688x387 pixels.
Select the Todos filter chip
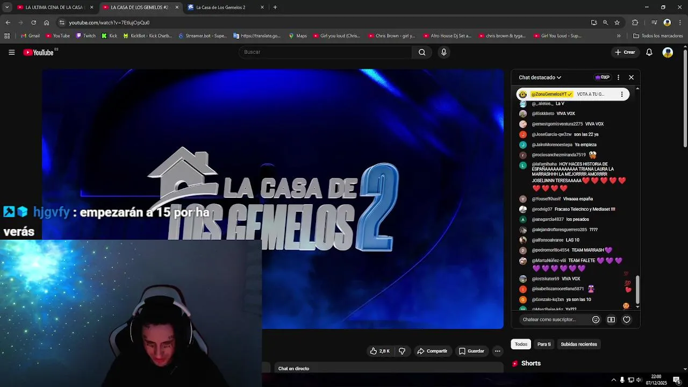click(x=521, y=344)
